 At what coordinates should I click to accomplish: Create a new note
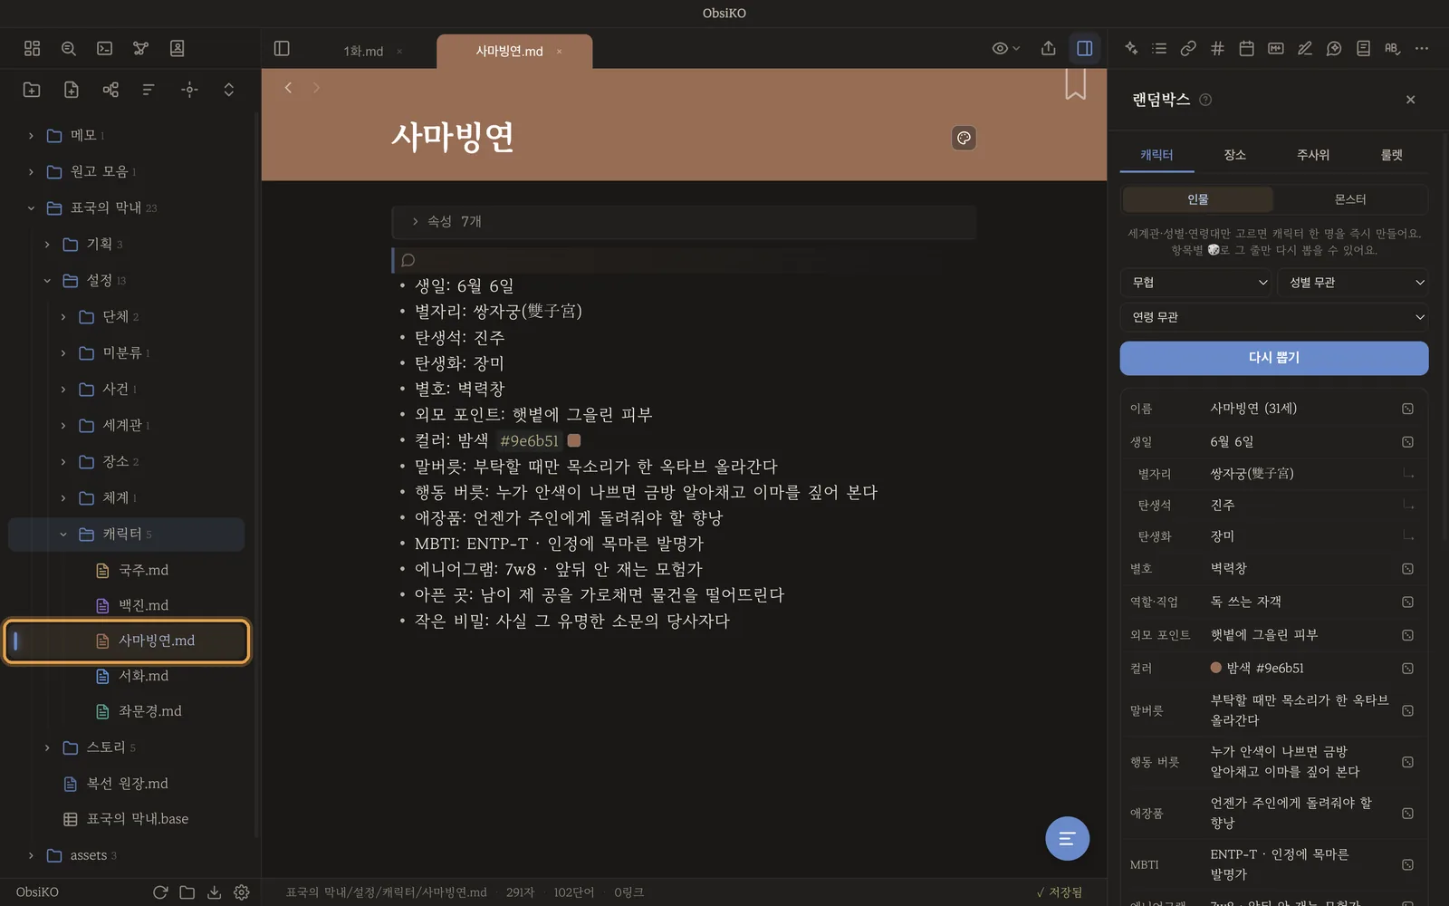point(71,89)
